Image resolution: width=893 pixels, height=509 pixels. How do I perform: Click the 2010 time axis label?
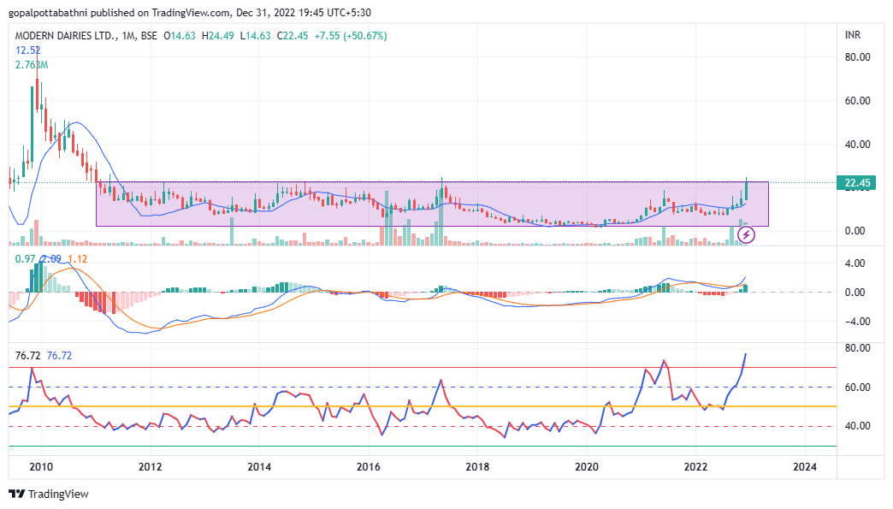pyautogui.click(x=41, y=467)
